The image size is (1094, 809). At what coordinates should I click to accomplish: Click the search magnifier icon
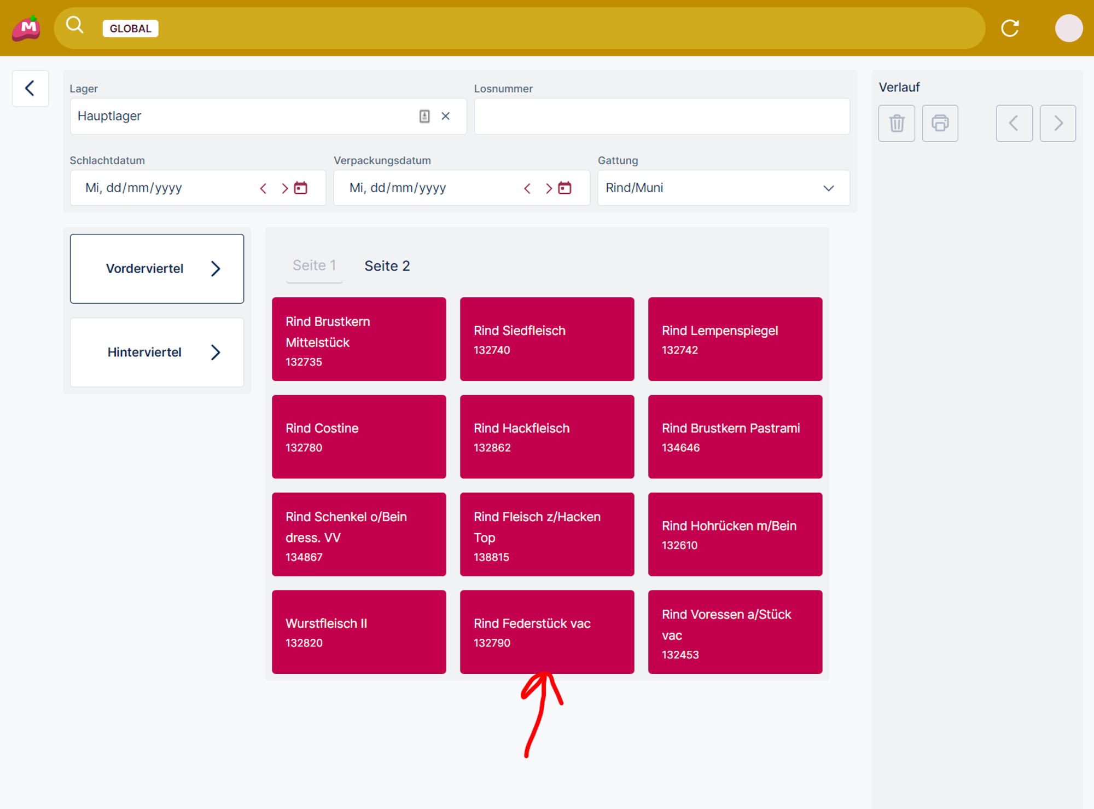point(74,25)
